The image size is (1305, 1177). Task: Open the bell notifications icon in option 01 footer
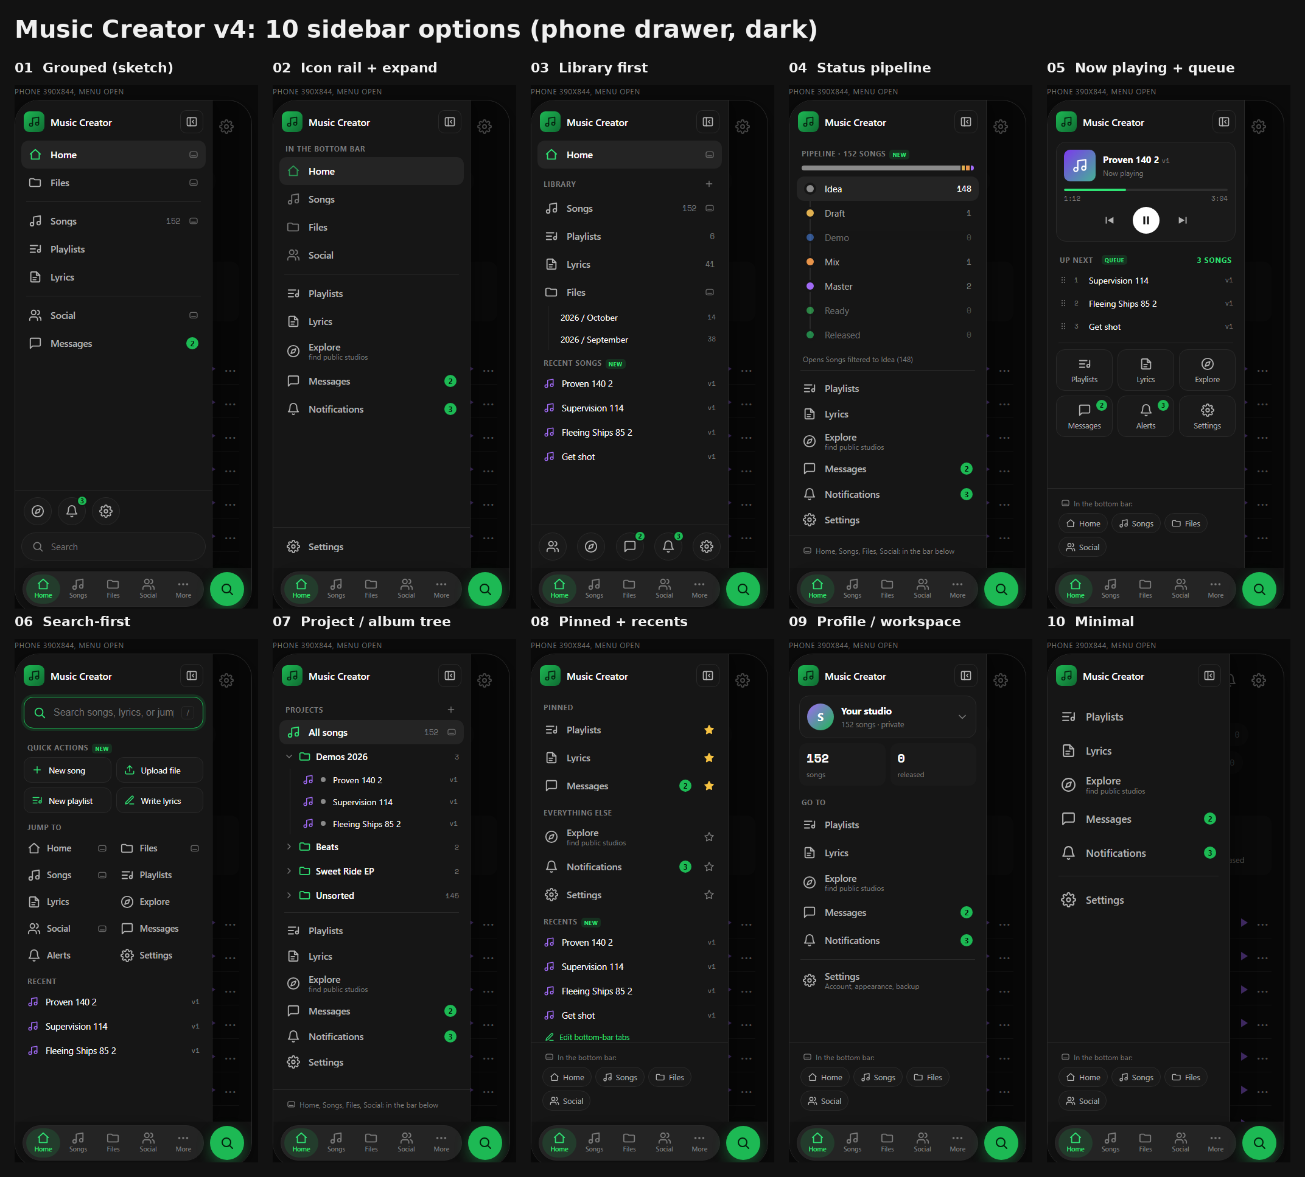72,511
